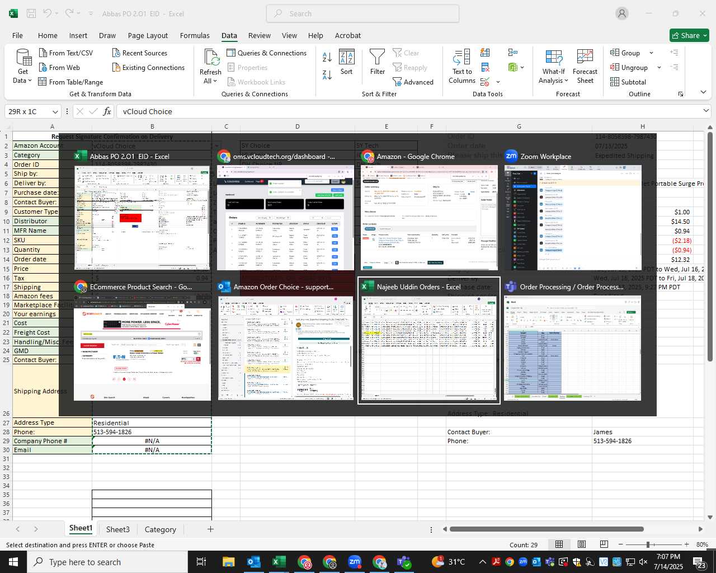The width and height of the screenshot is (716, 573).
Task: Click the Share button
Action: tap(690, 35)
